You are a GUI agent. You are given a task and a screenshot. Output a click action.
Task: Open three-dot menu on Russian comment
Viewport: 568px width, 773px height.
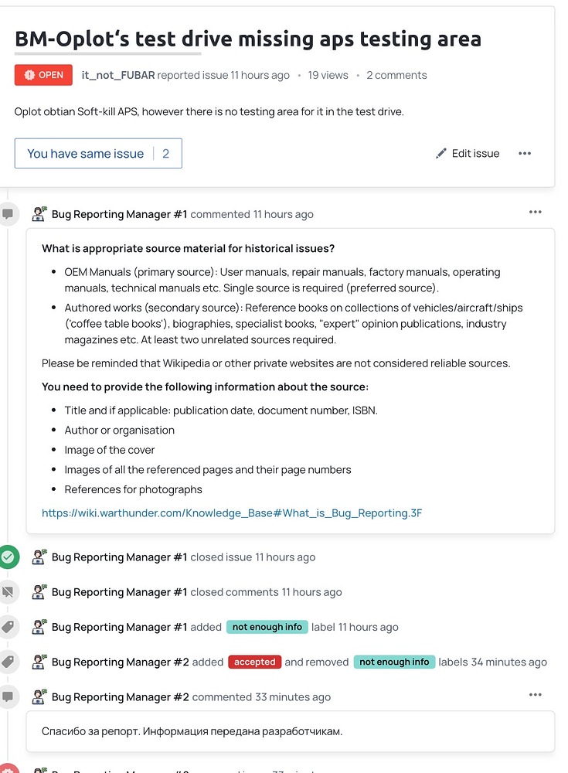tap(536, 695)
